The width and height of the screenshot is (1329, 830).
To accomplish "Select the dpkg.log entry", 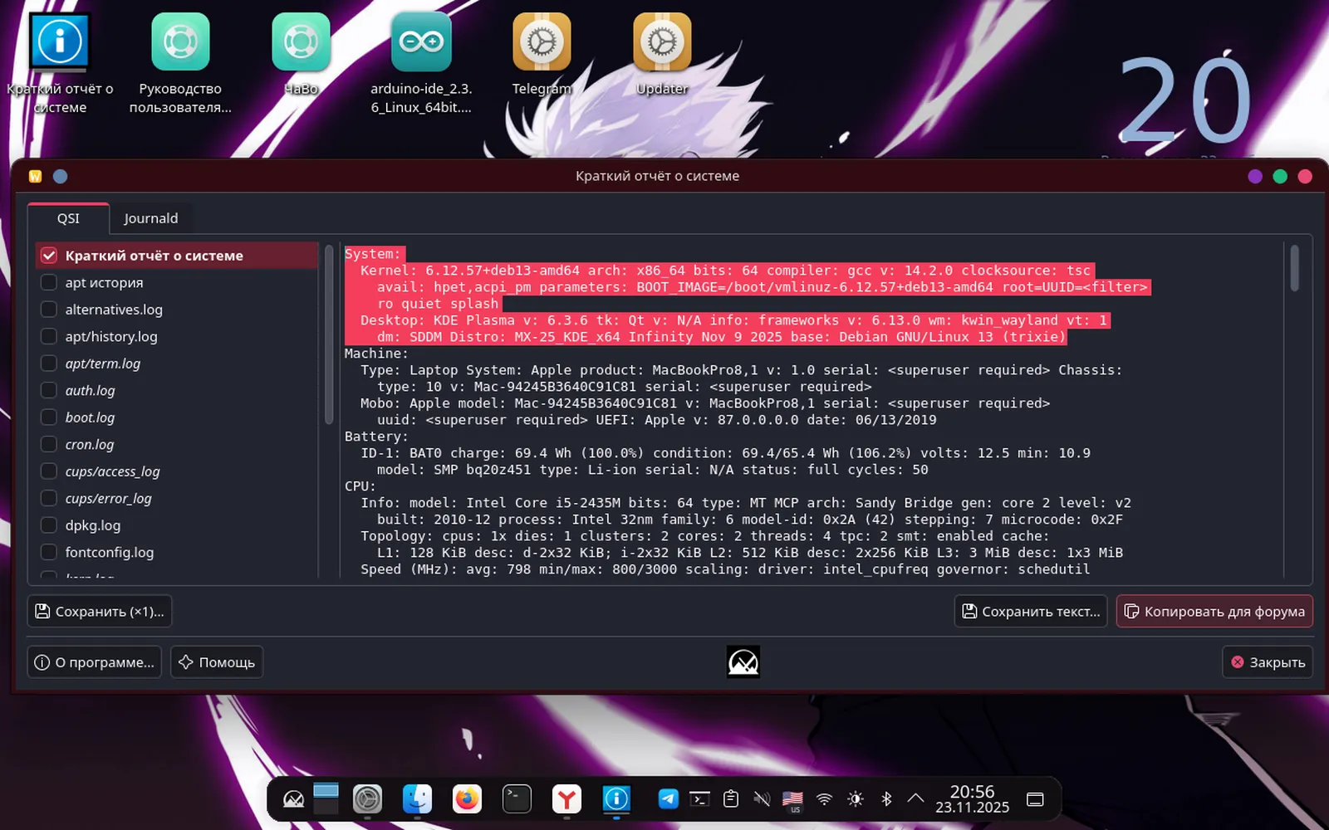I will click(x=177, y=525).
